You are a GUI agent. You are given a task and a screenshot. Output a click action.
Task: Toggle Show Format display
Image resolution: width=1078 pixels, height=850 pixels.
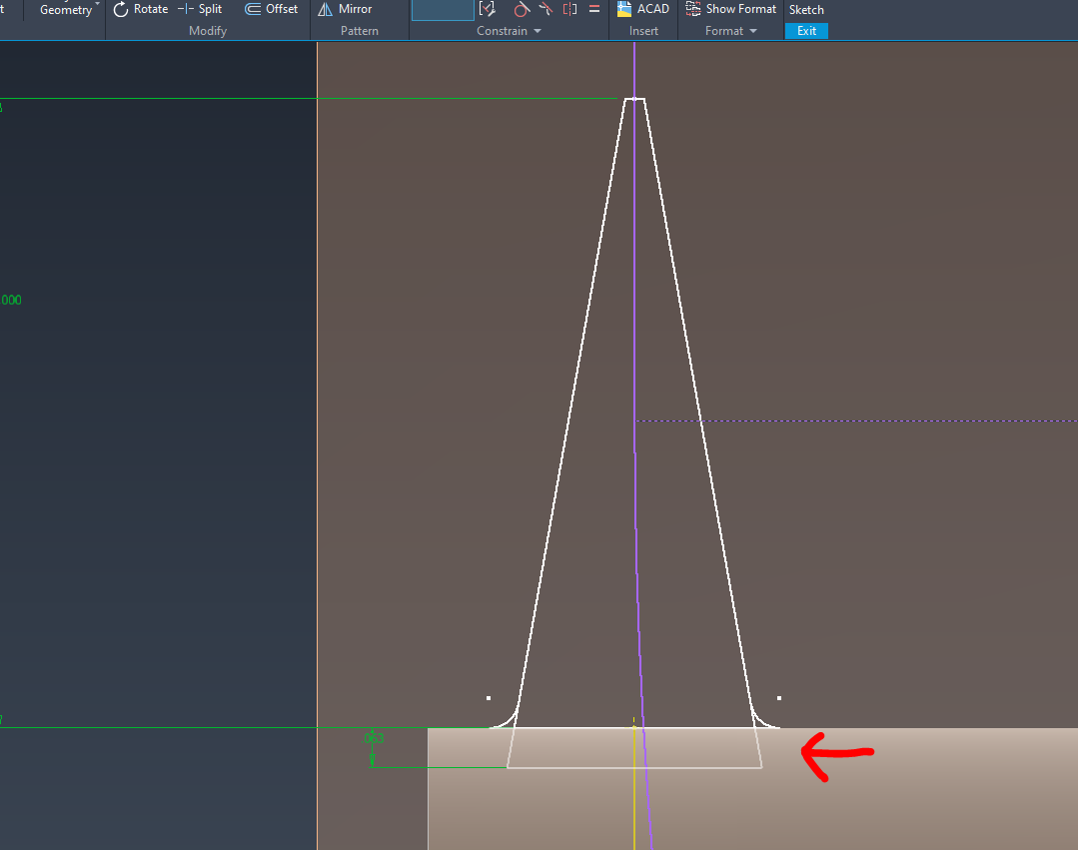pyautogui.click(x=730, y=9)
